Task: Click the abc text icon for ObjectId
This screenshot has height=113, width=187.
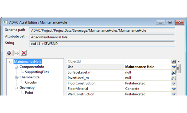Action: [174, 62]
